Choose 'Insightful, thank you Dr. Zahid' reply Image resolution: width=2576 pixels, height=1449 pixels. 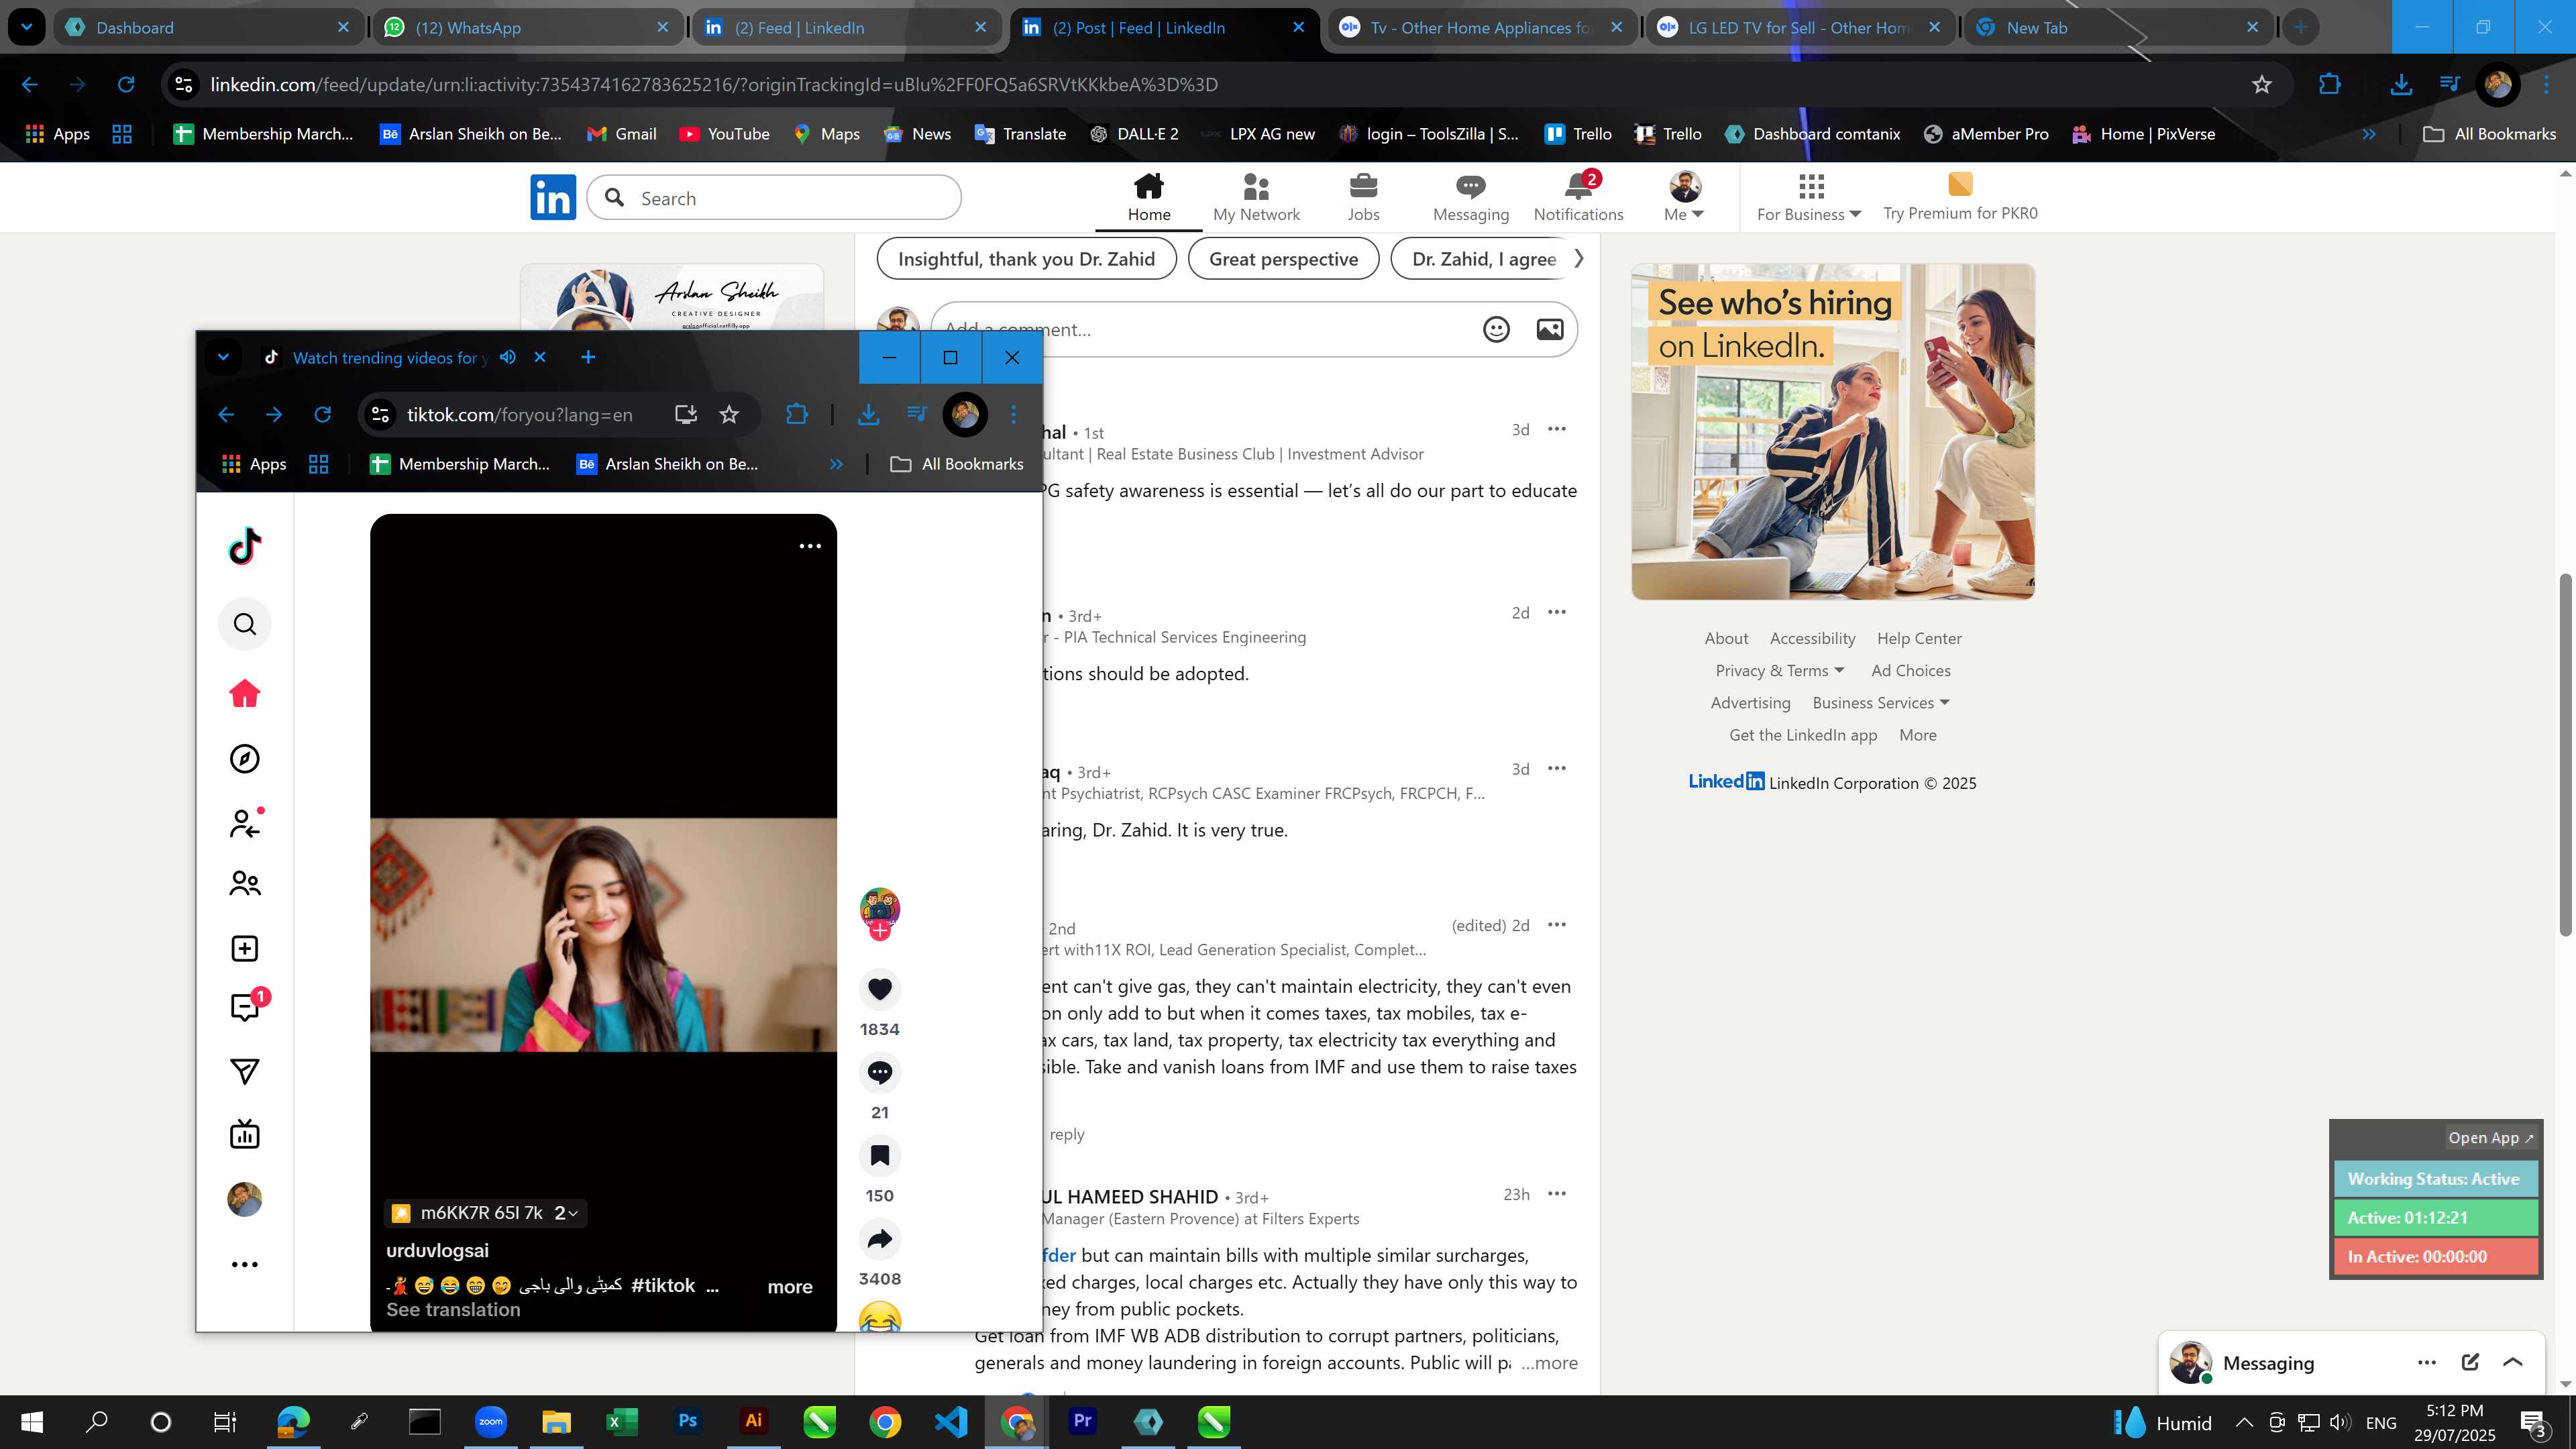point(1026,259)
